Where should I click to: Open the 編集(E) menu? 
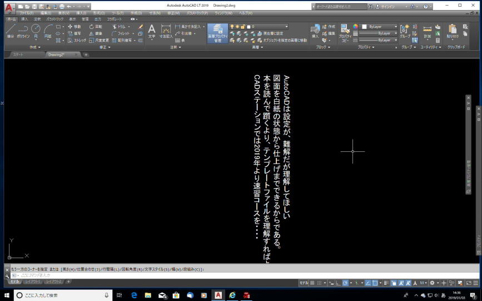[x=46, y=13]
